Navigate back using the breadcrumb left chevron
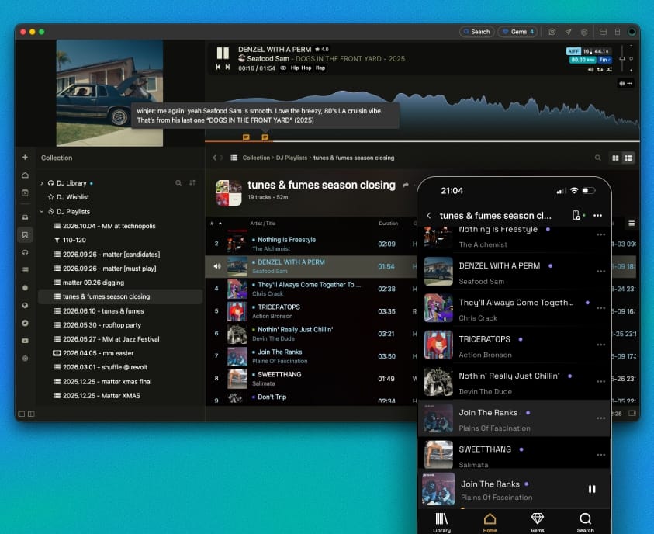Image resolution: width=654 pixels, height=534 pixels. click(x=214, y=158)
